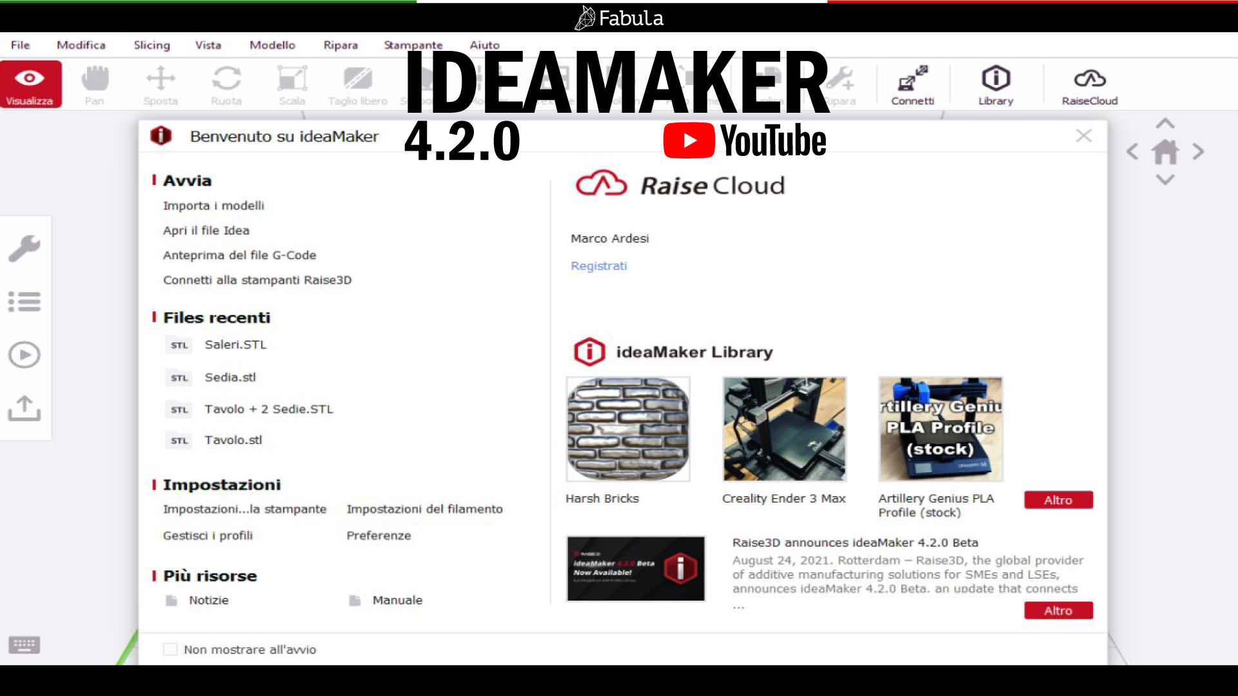This screenshot has width=1238, height=696.
Task: Open Impostazioni...la stampante
Action: pos(245,509)
